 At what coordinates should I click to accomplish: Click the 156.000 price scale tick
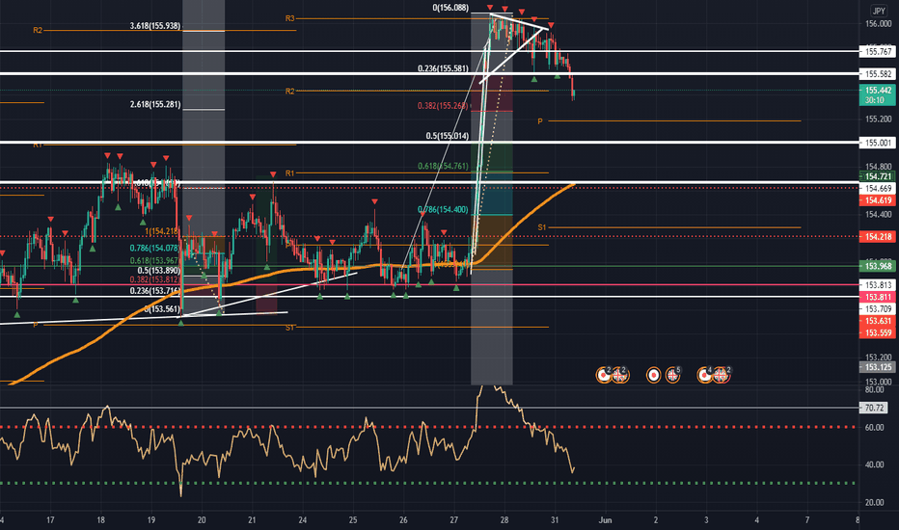(x=878, y=23)
